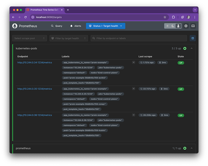Switch to light theme sun icon

coord(167,26)
